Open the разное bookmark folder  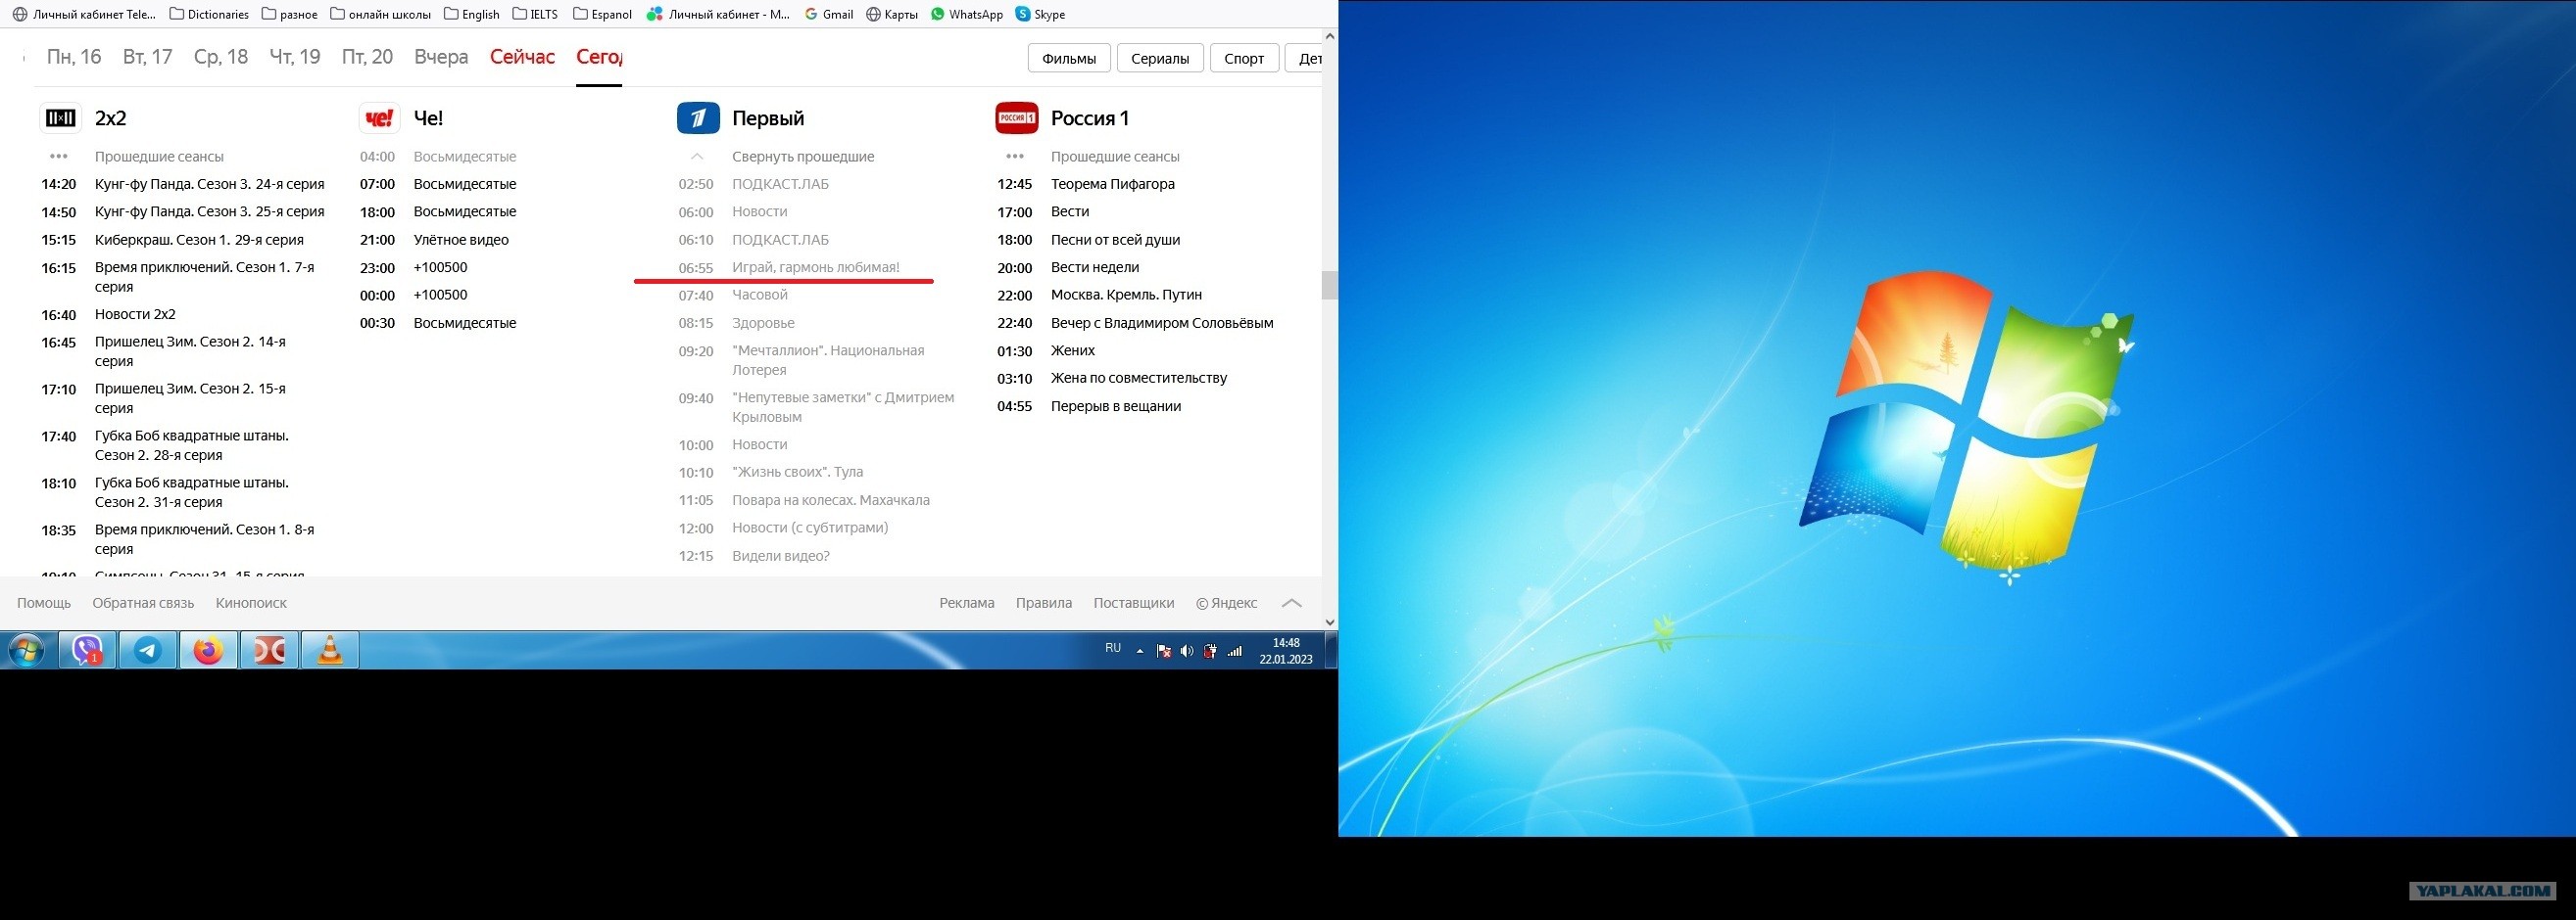290,14
